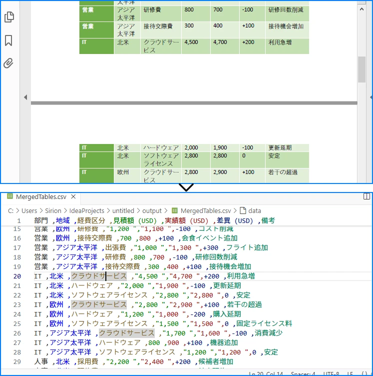Click the C: breadcrumb root
The image size is (373, 376).
pyautogui.click(x=10, y=211)
